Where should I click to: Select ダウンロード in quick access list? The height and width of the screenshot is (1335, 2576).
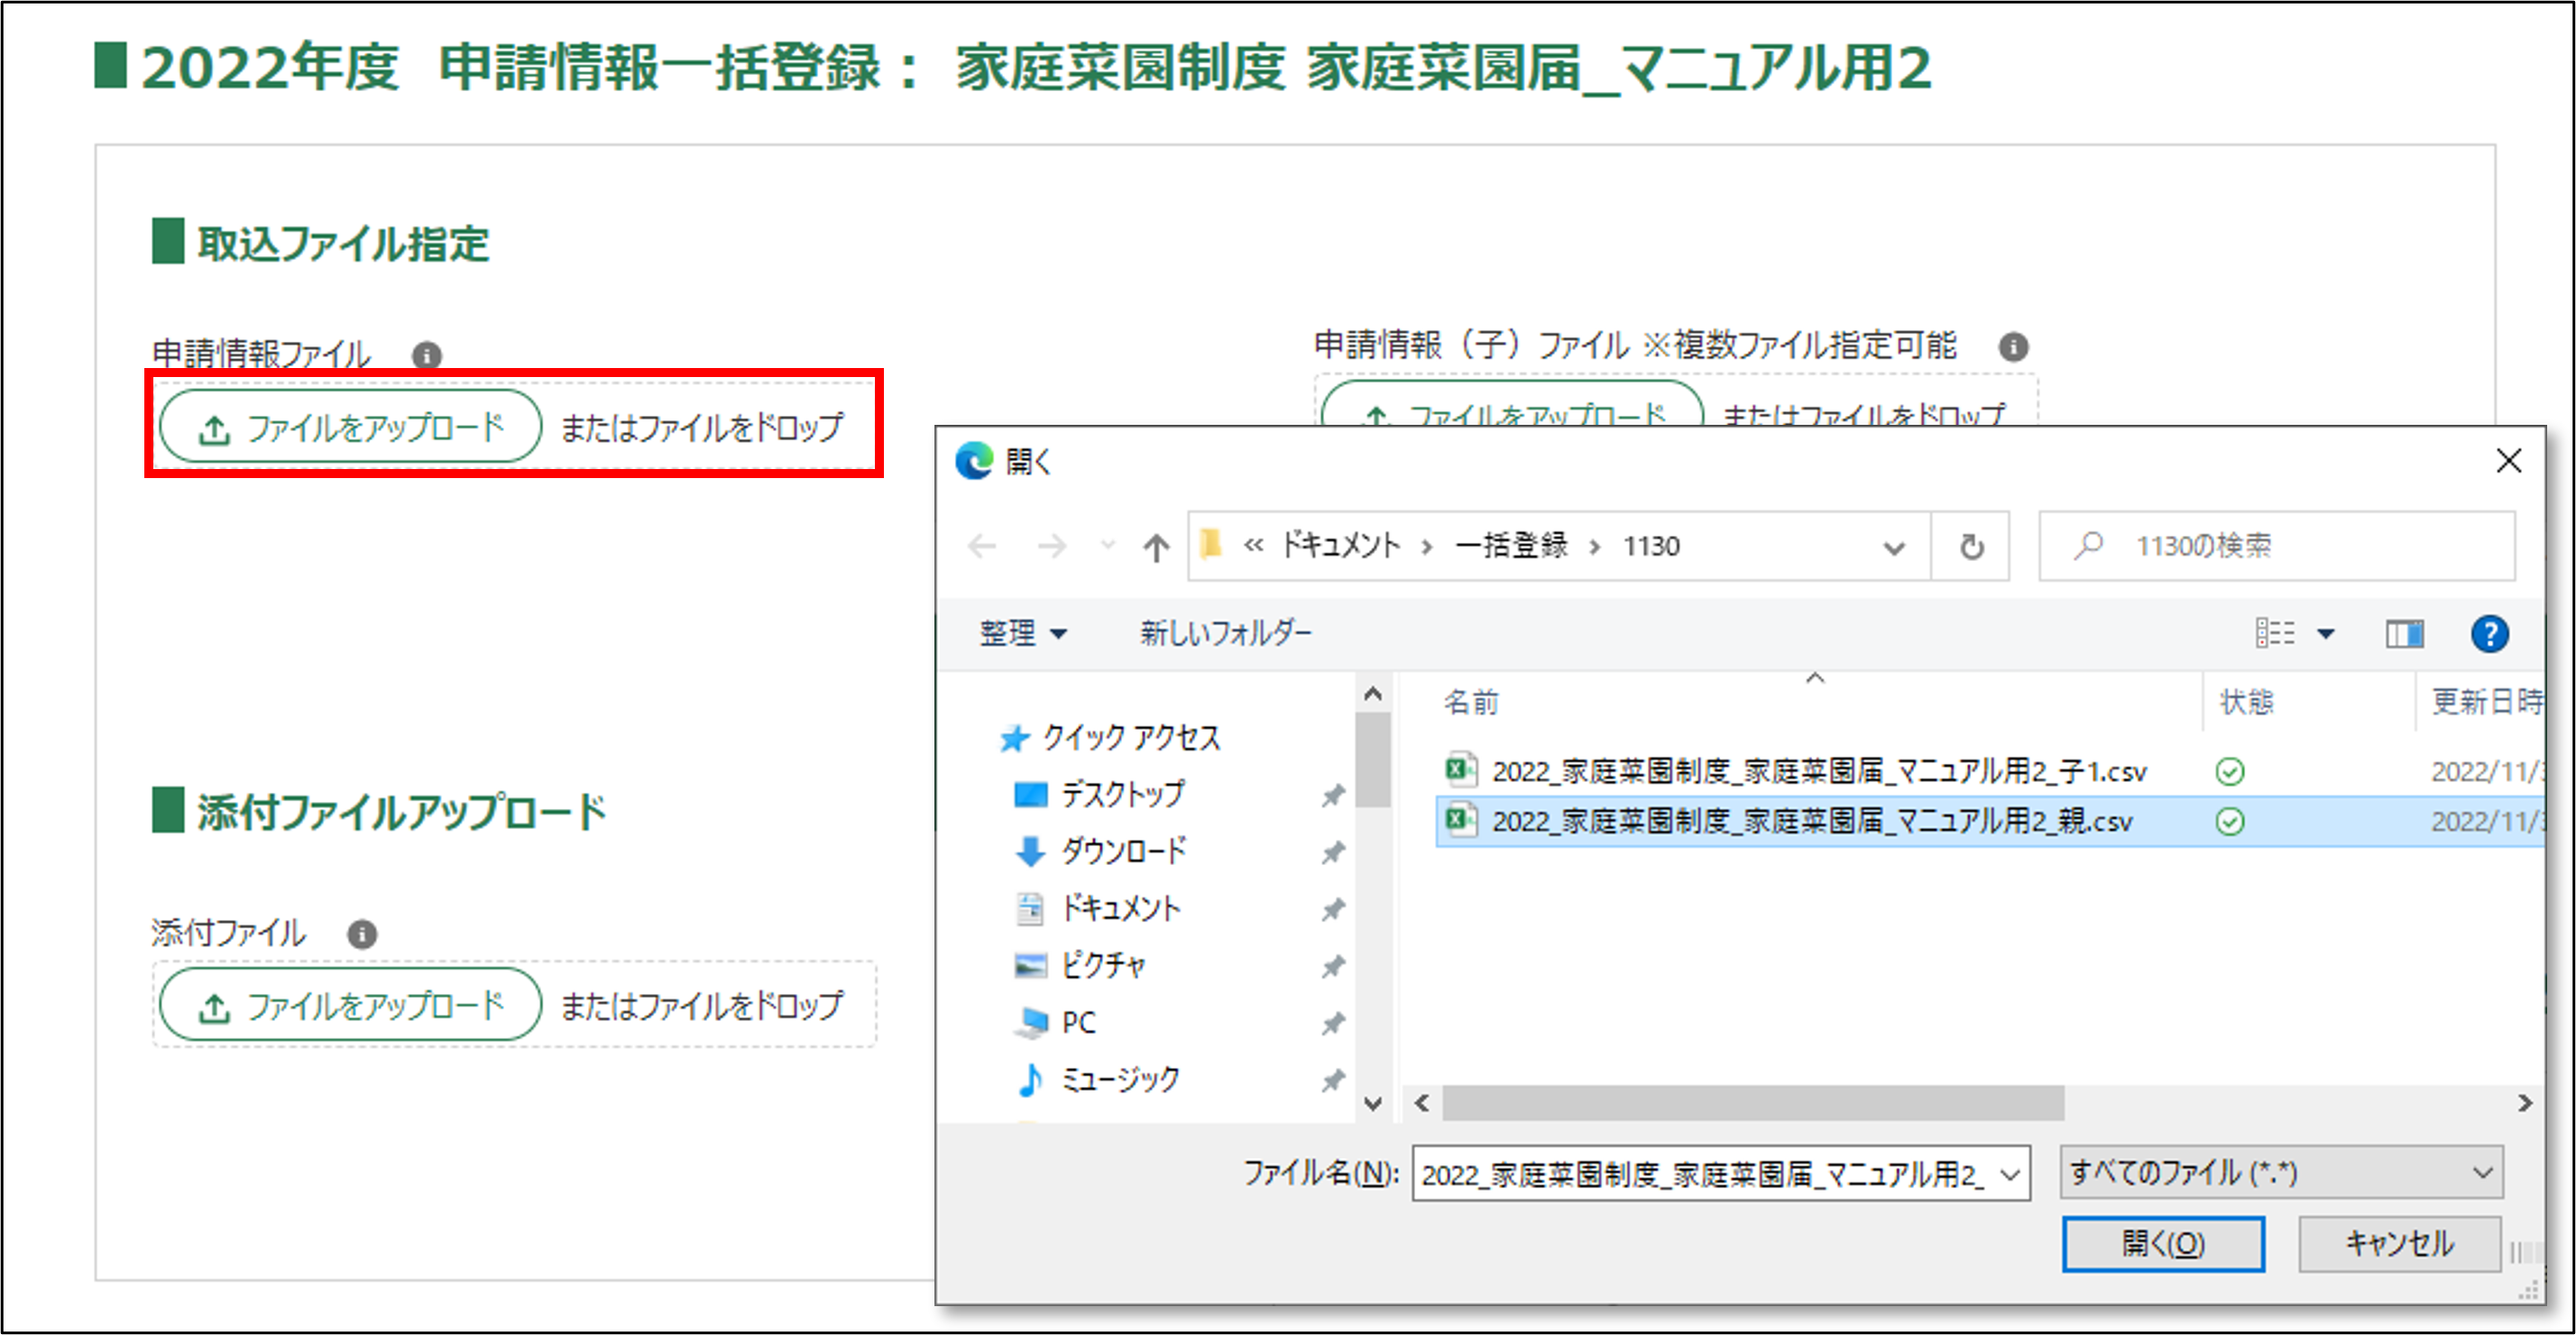tap(1123, 851)
